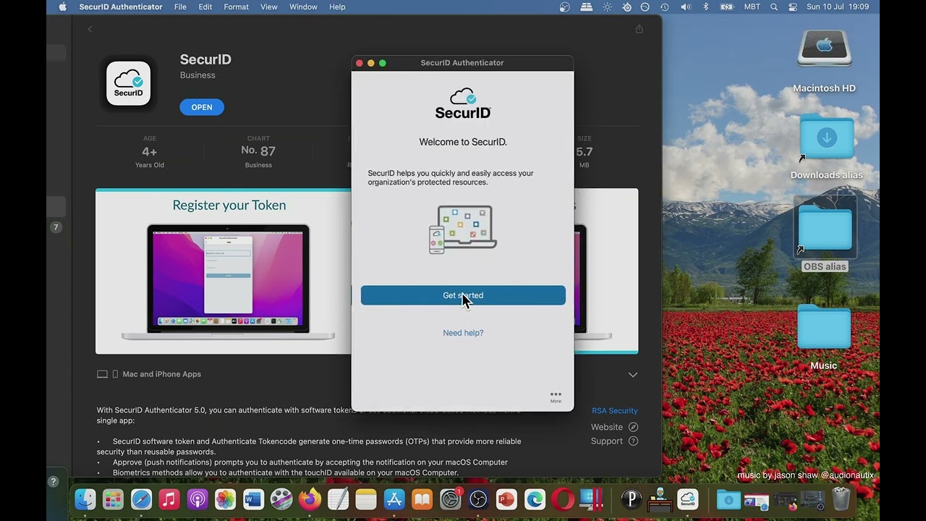This screenshot has height=521, width=926.
Task: Open the Window menu
Action: coord(303,7)
